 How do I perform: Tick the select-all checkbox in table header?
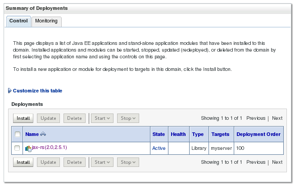coord(18,134)
